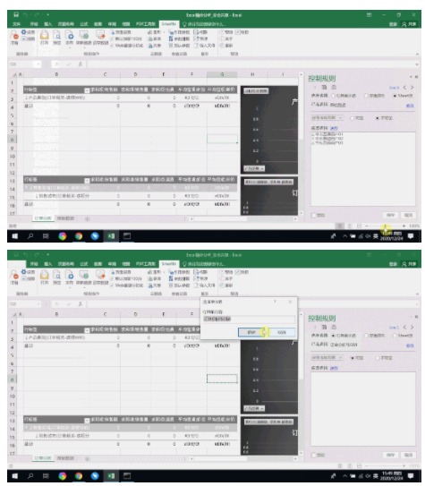Viewport: 425px width, 486px height.
Task: Click the Start button on bottom Windows taskbar
Action: (14, 476)
